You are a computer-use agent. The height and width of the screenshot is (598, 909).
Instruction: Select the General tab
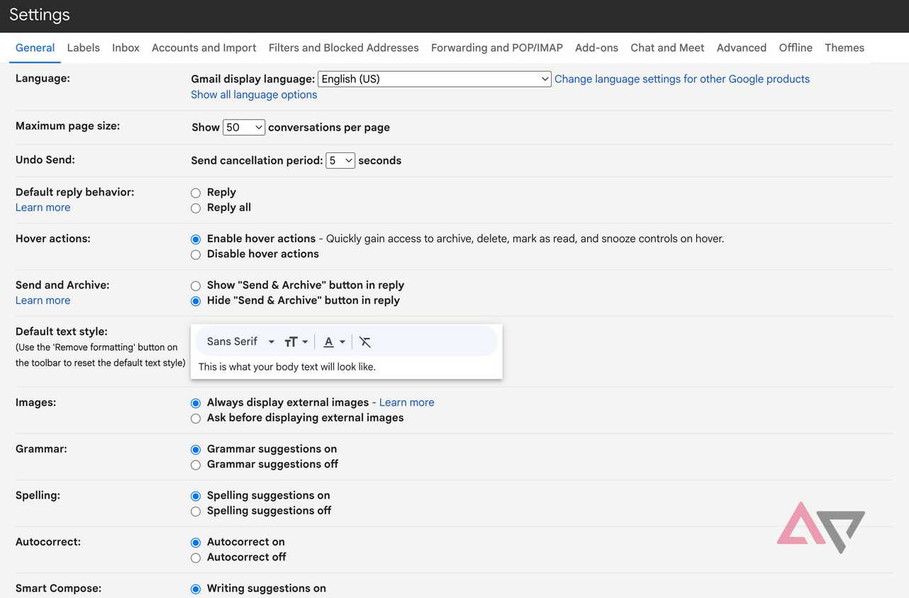35,47
